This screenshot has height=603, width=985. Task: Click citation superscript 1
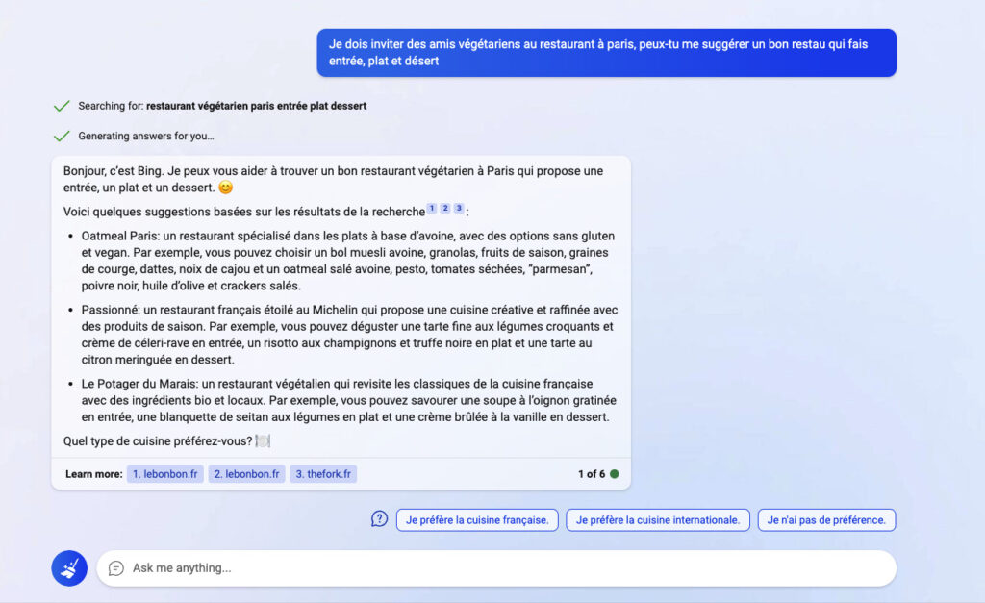(432, 208)
